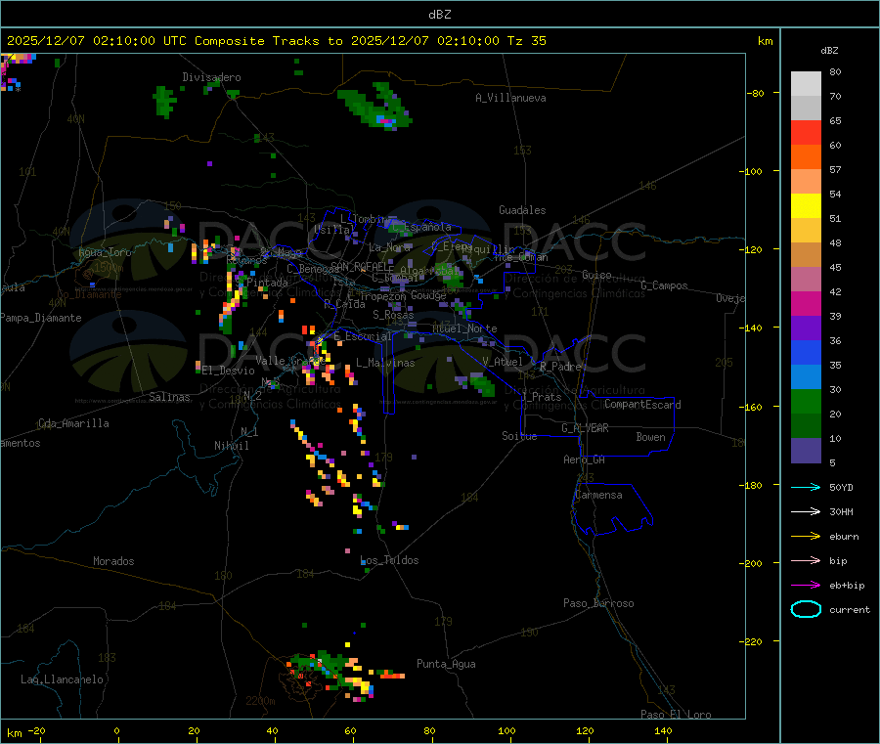Viewport: 880px width, 744px height.
Task: Click the magenta eb+bip arrow legend icon
Action: click(x=806, y=586)
